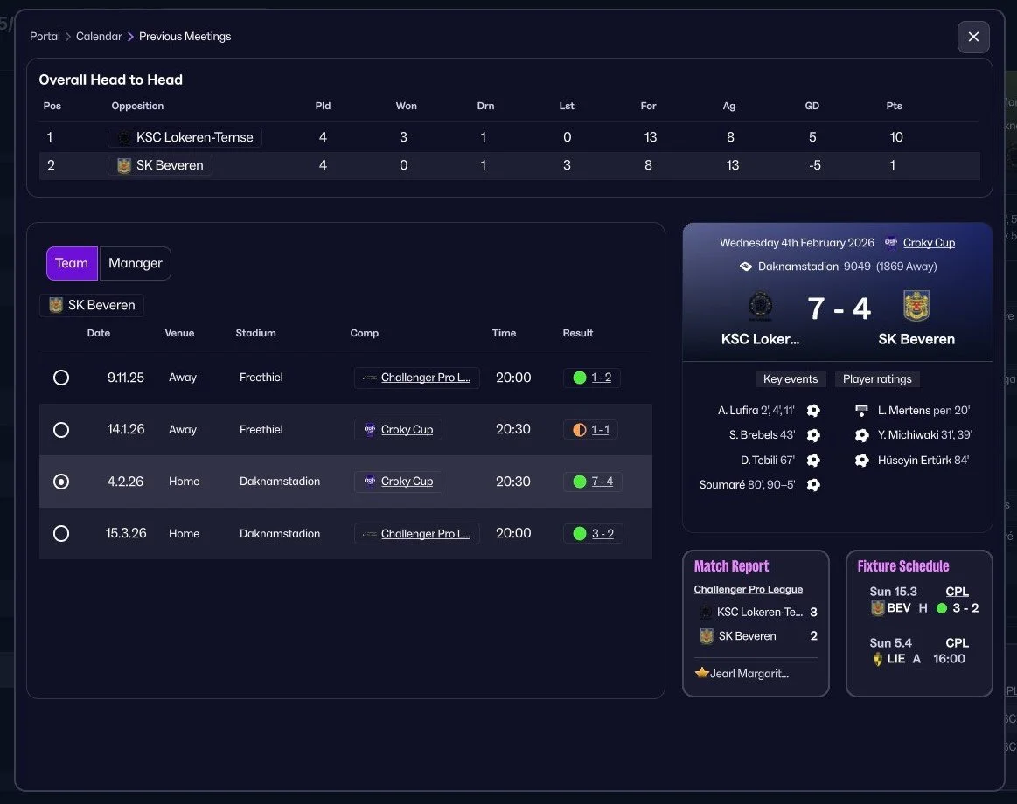The height and width of the screenshot is (804, 1017).
Task: Click the 16:00 kickoff time for LIE fixture
Action: click(x=949, y=659)
